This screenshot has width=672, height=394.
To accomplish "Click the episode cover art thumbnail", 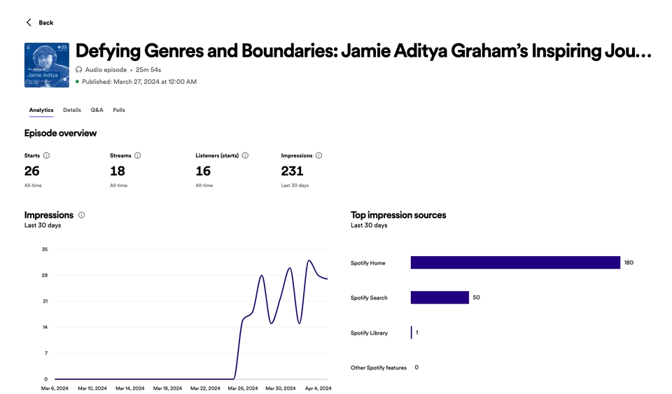I will pyautogui.click(x=47, y=64).
